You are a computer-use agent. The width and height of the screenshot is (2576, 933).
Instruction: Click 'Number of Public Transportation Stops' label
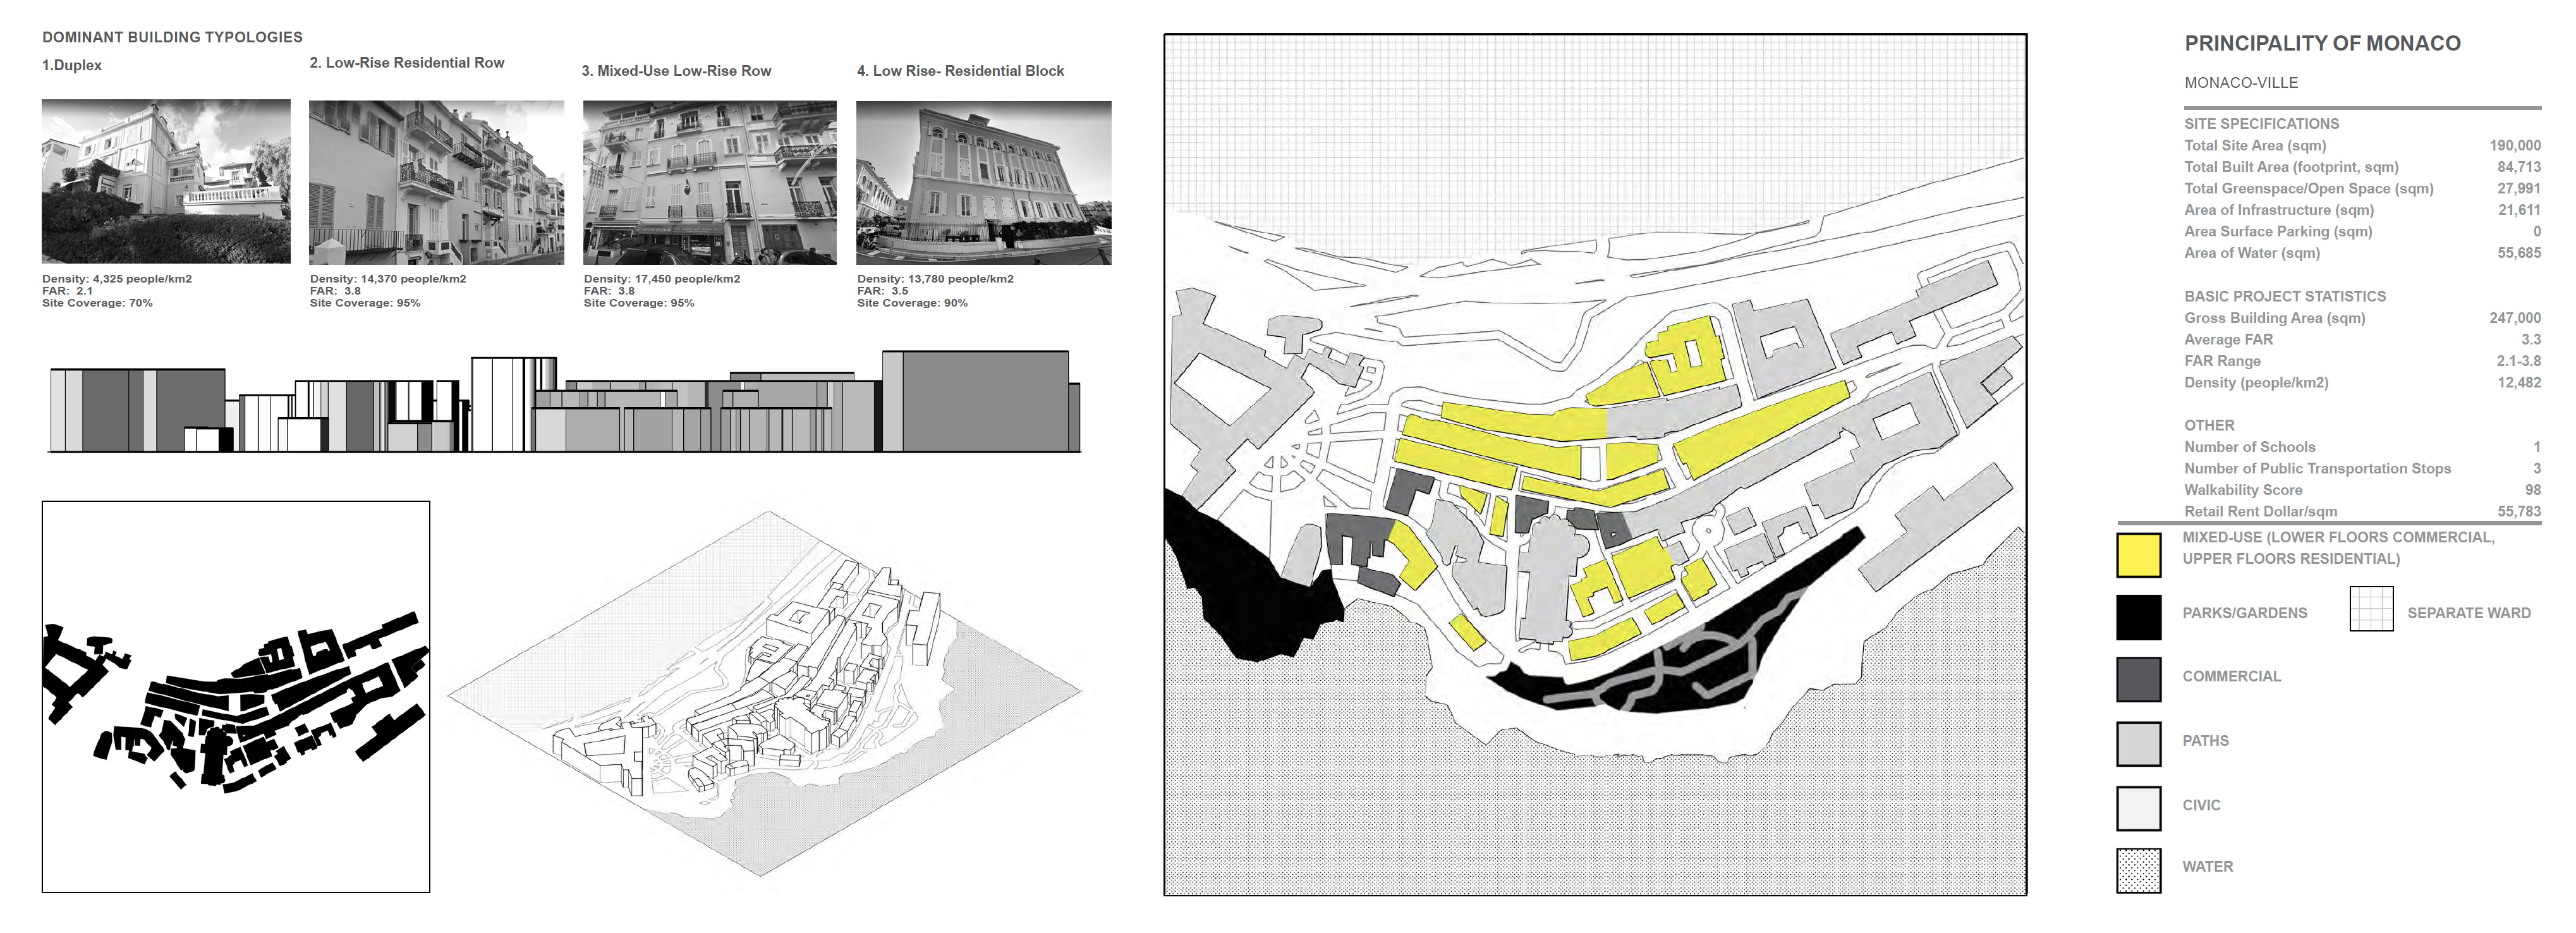pyautogui.click(x=2317, y=468)
